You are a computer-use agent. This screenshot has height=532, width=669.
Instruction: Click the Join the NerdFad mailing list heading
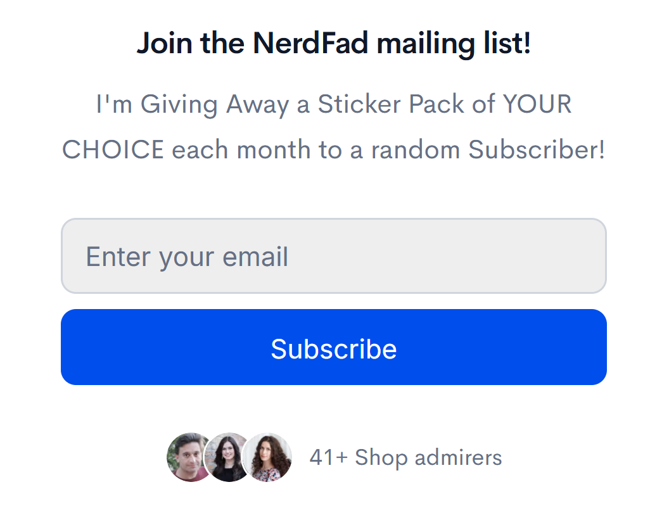tap(334, 43)
